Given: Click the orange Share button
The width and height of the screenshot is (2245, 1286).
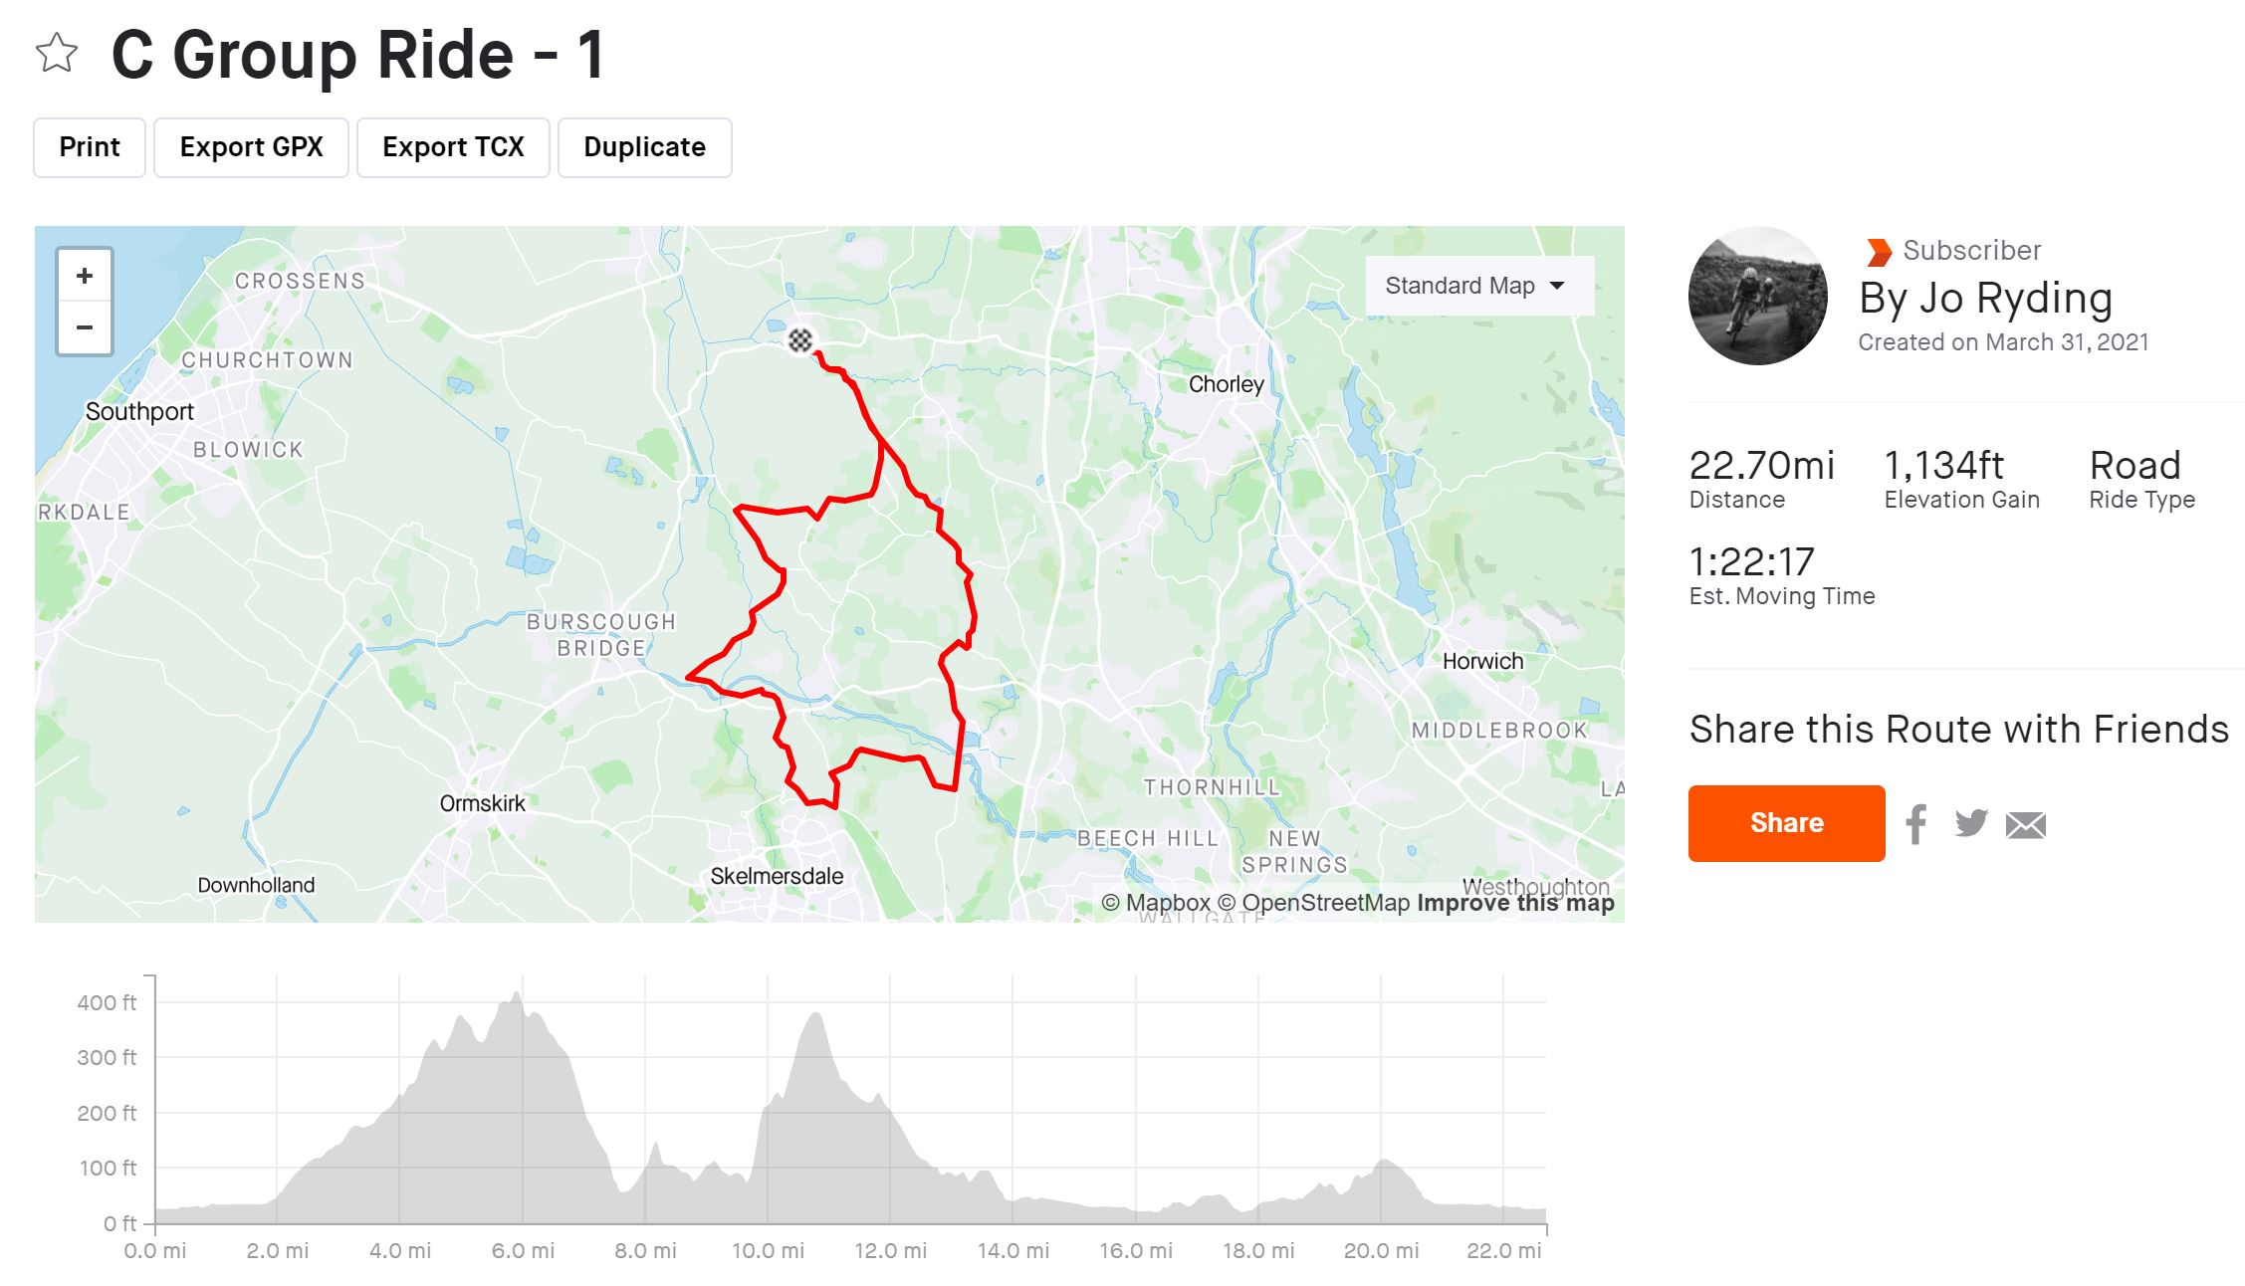Looking at the screenshot, I should 1786,823.
